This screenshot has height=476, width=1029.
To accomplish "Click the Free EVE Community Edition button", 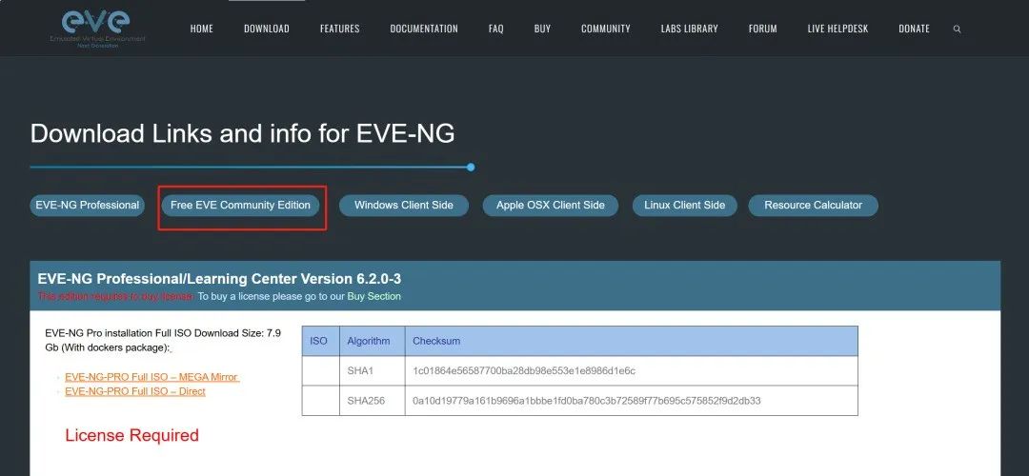I will [x=240, y=206].
